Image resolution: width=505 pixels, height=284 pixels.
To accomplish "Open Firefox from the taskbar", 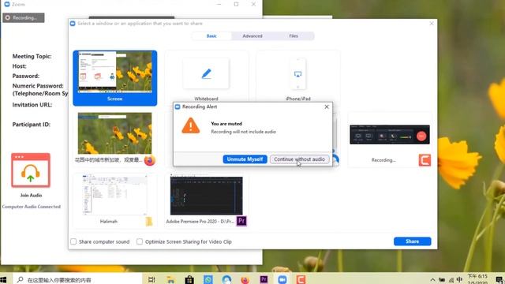I will tap(245, 279).
